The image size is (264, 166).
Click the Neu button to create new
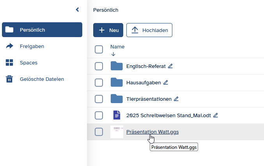pos(108,30)
